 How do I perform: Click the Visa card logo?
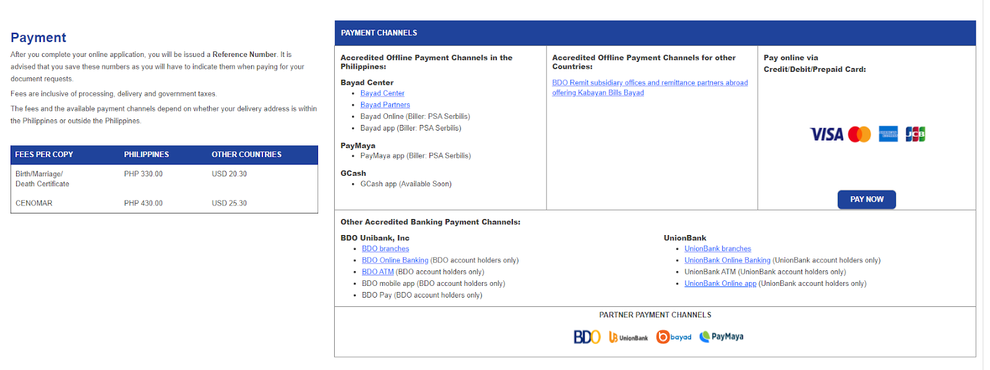tap(827, 134)
